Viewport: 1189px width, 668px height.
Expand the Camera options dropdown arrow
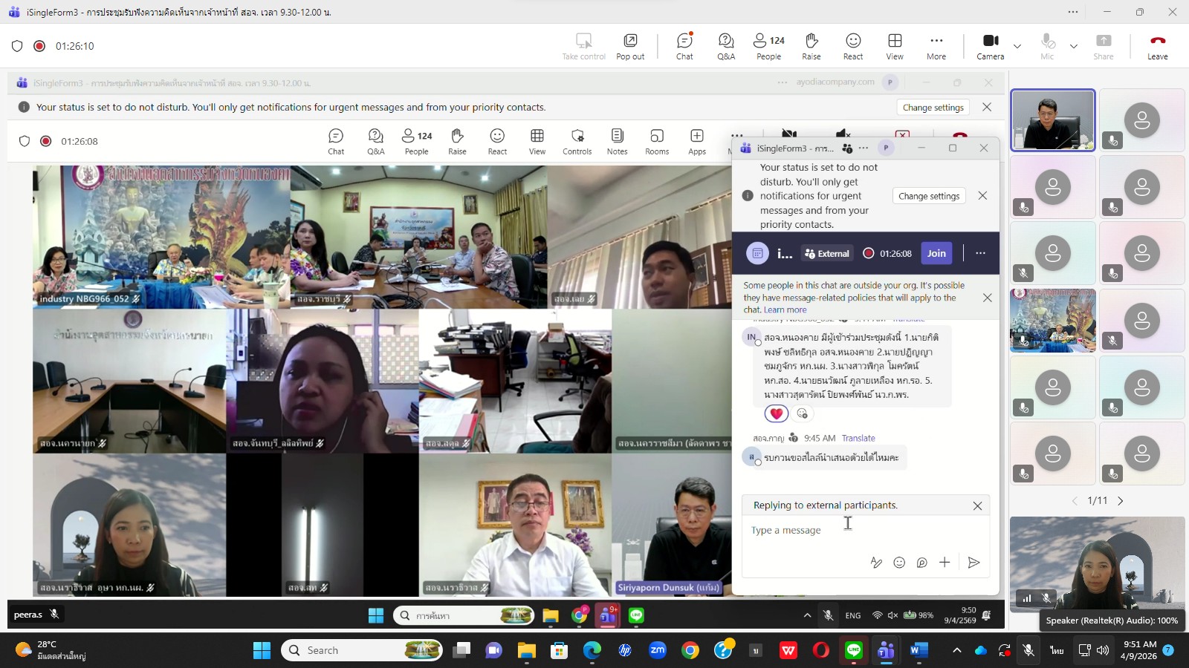click(x=1017, y=46)
